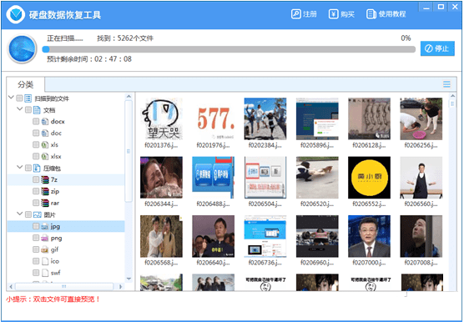The height and width of the screenshot is (322, 464).
Task: Click the rar archive icon
Action: tap(45, 203)
